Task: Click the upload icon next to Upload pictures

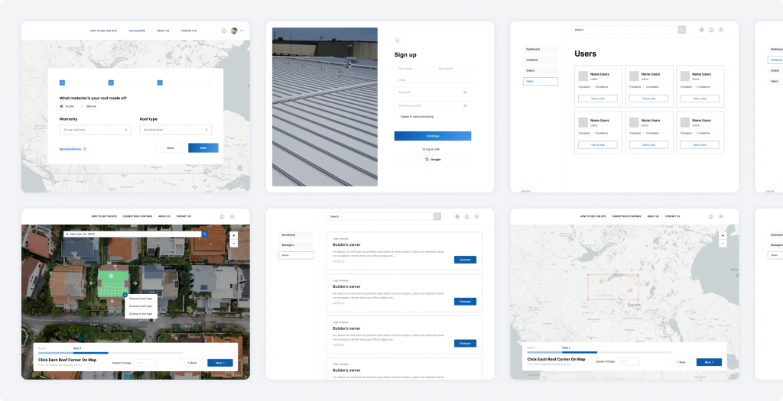Action: (85, 149)
